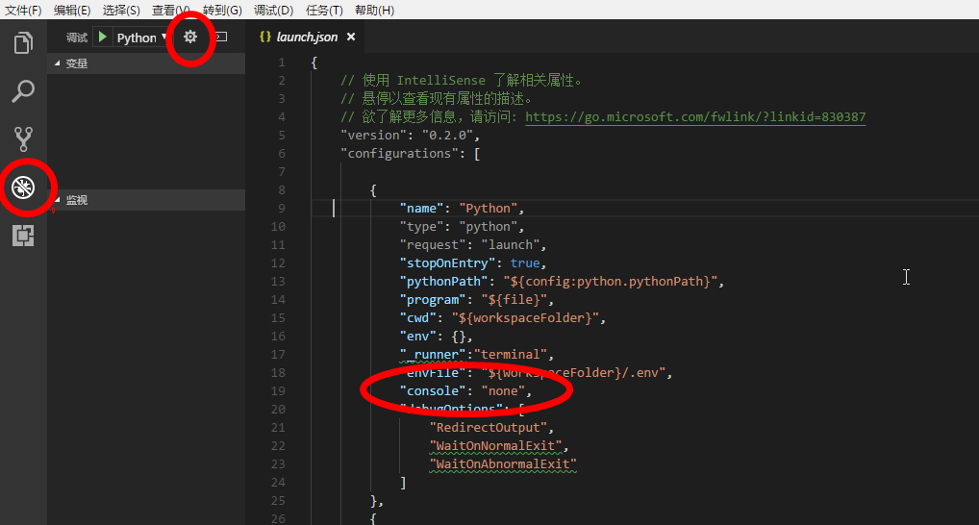Click the "version": "0.2.0" line
Screen dimensions: 979x525
411,135
